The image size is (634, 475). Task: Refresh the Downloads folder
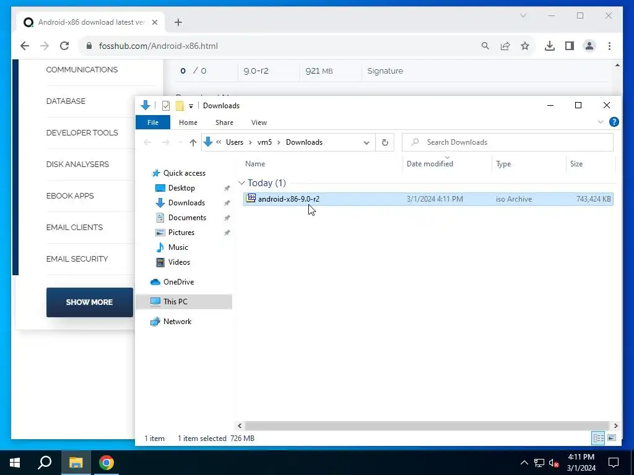(385, 142)
